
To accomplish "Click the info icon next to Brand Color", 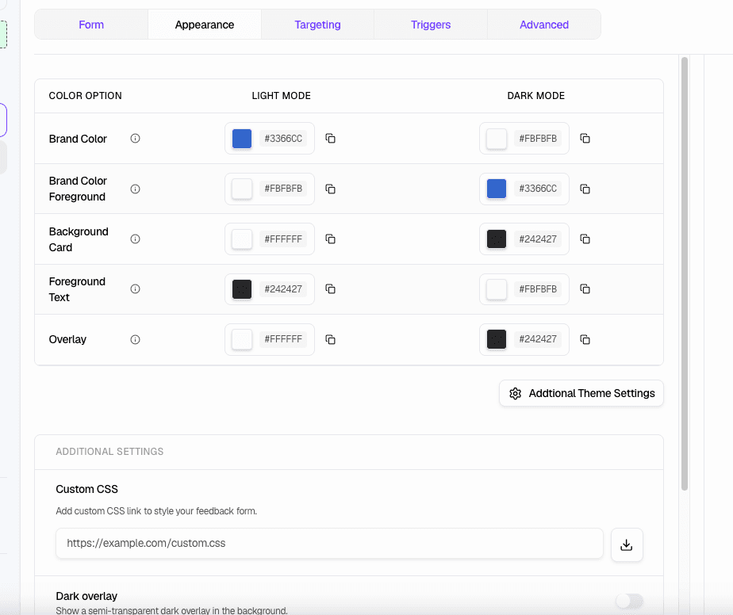I will tap(135, 138).
